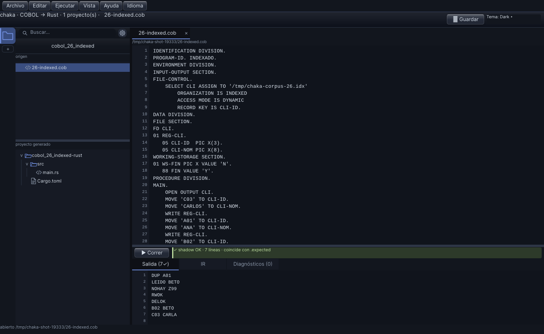
Task: Click output line B02 BETO
Action: (x=163, y=308)
